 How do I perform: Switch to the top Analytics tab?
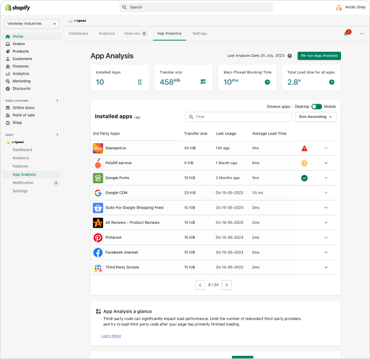(x=107, y=33)
